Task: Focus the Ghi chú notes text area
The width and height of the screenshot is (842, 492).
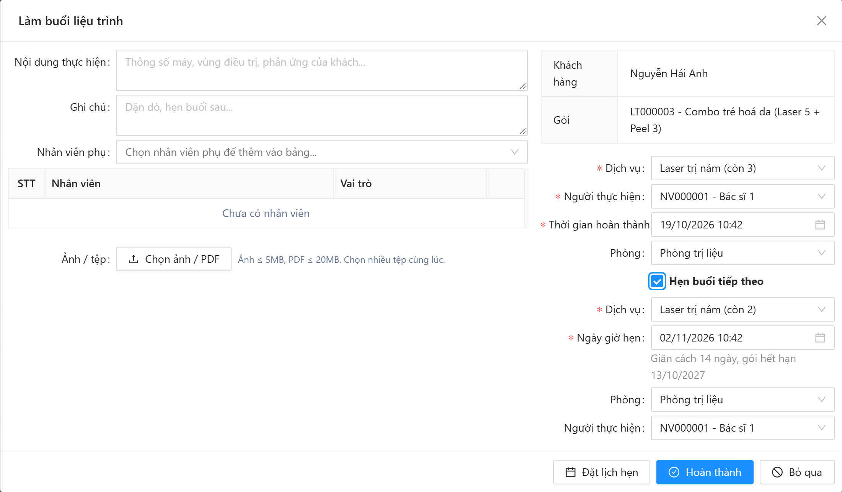Action: (x=321, y=115)
